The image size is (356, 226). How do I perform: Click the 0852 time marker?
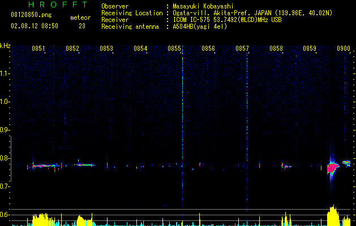click(72, 49)
